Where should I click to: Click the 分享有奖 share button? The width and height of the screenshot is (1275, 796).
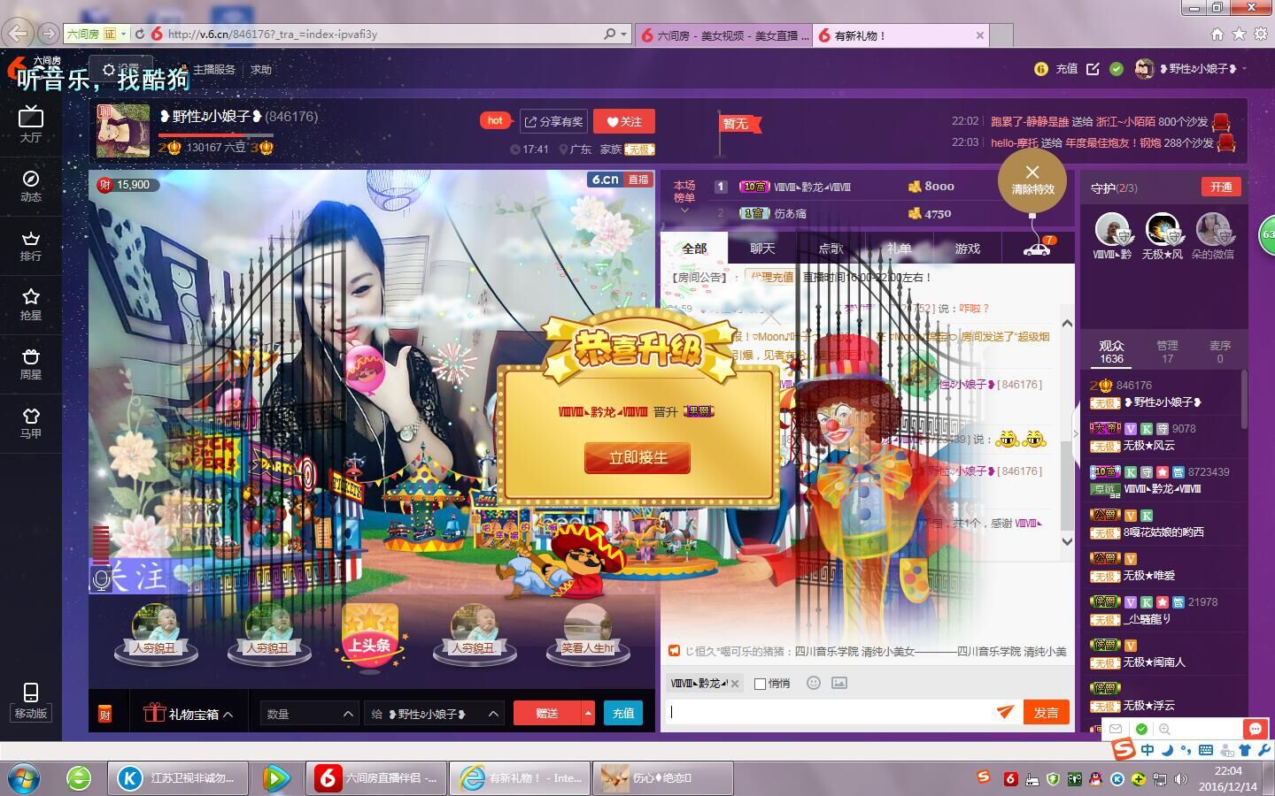553,121
